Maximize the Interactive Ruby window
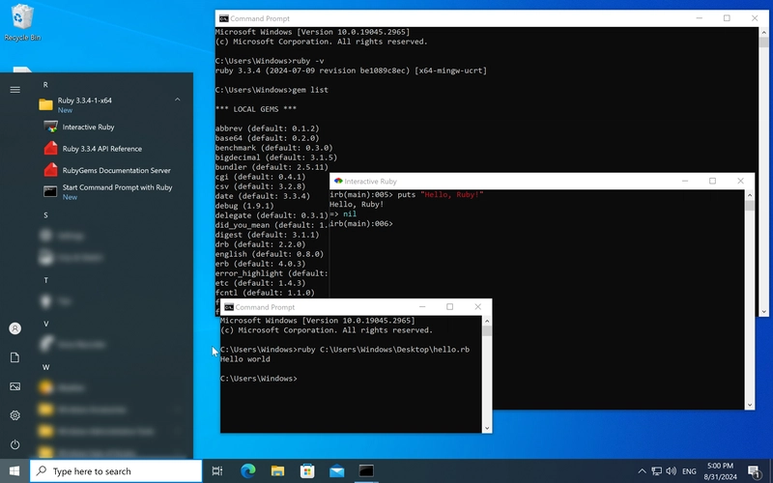Viewport: 773px width, 483px height. 712,181
